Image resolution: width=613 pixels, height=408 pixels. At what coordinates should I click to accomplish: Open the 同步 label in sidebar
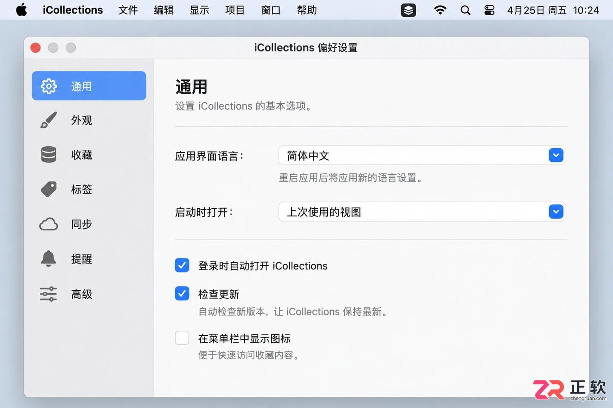click(x=82, y=224)
